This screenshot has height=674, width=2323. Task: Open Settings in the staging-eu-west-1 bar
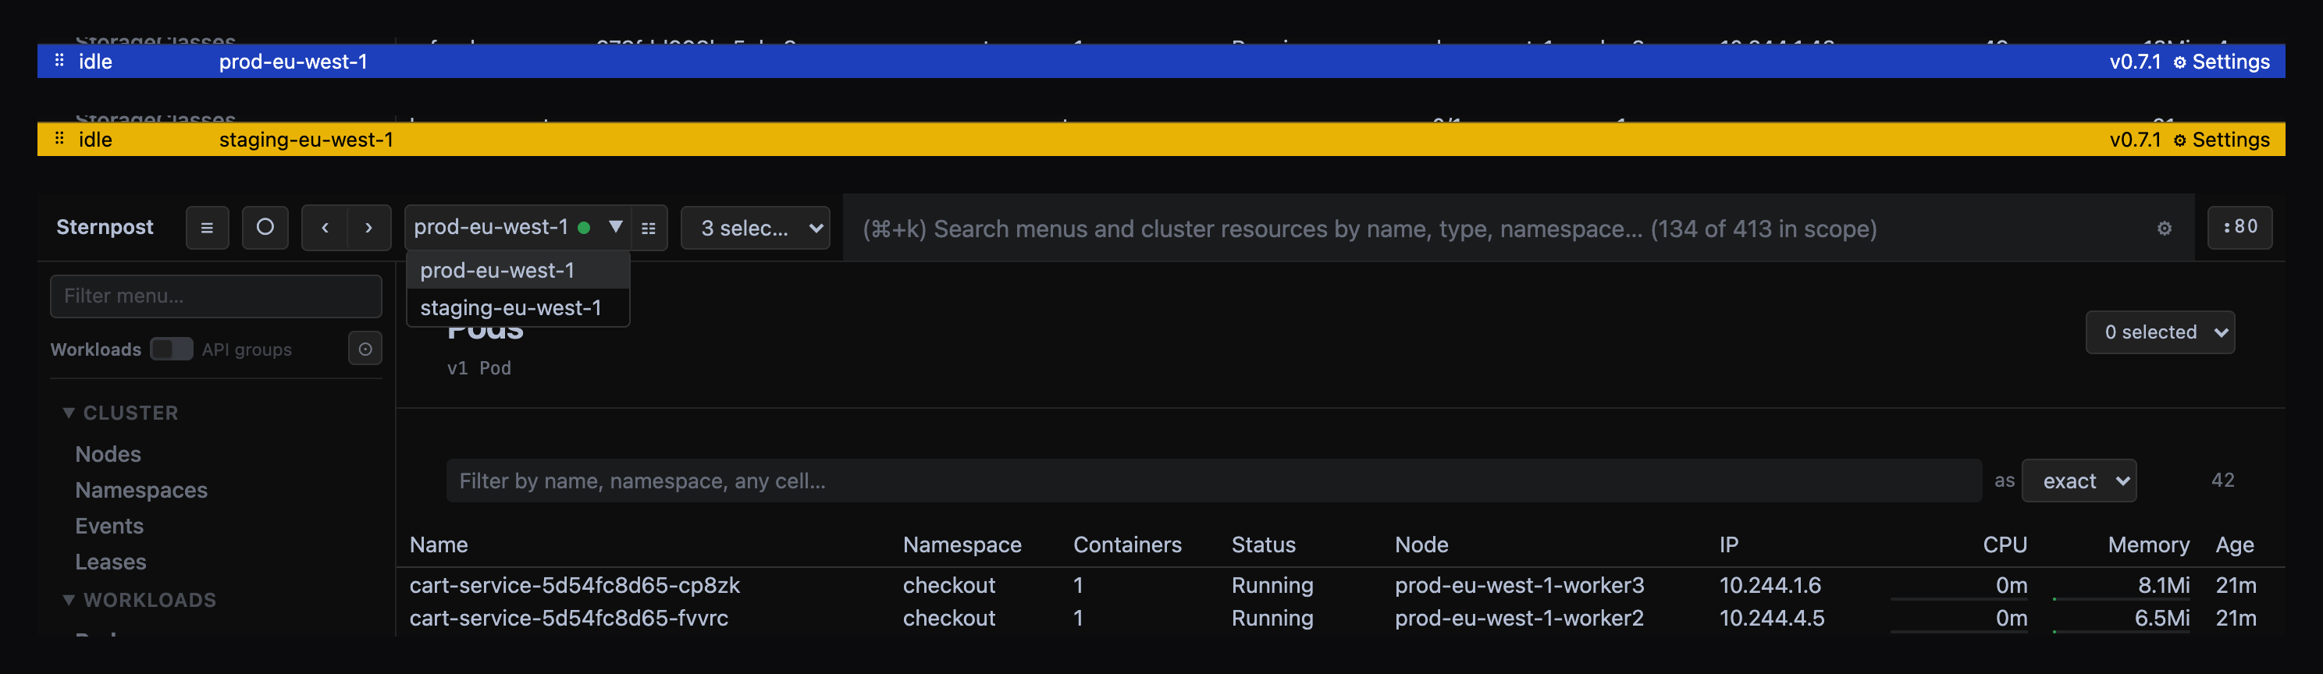pos(2221,140)
